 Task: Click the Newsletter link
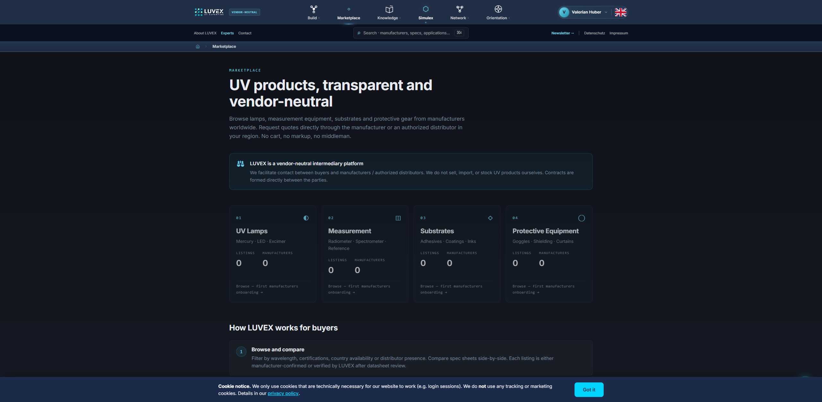563,33
